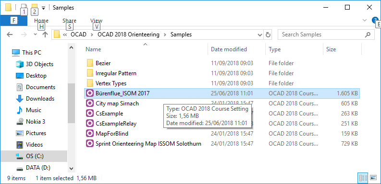Sort files by Date modified column

point(229,49)
